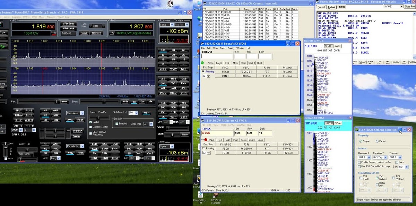This screenshot has height=206, width=416.
Task: Toggle Break In Enabled checkbox
Action: [x=116, y=123]
